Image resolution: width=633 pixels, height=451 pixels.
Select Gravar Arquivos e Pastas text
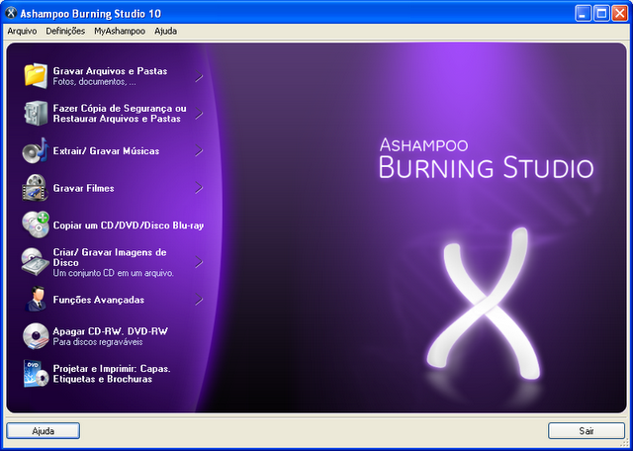pyautogui.click(x=110, y=71)
